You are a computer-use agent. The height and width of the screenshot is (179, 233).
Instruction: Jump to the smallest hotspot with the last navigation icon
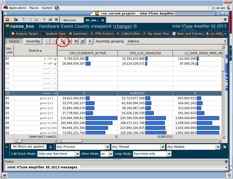coord(82,41)
